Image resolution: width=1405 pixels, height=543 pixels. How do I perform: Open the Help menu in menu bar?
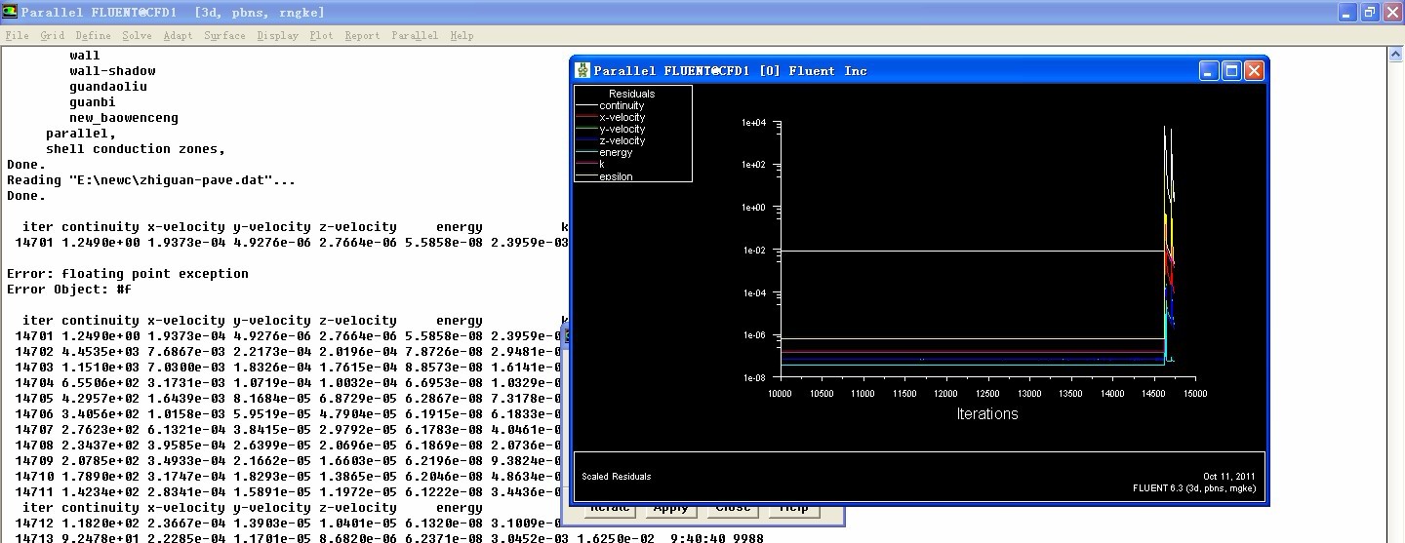[462, 35]
